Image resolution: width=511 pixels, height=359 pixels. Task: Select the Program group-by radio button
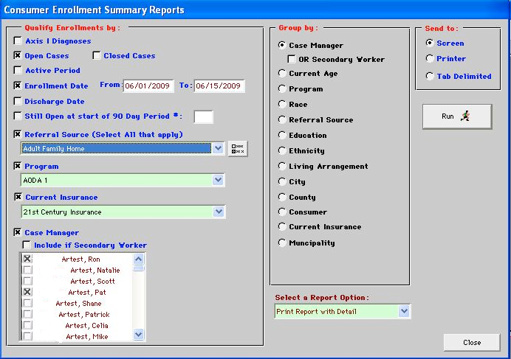click(x=282, y=88)
